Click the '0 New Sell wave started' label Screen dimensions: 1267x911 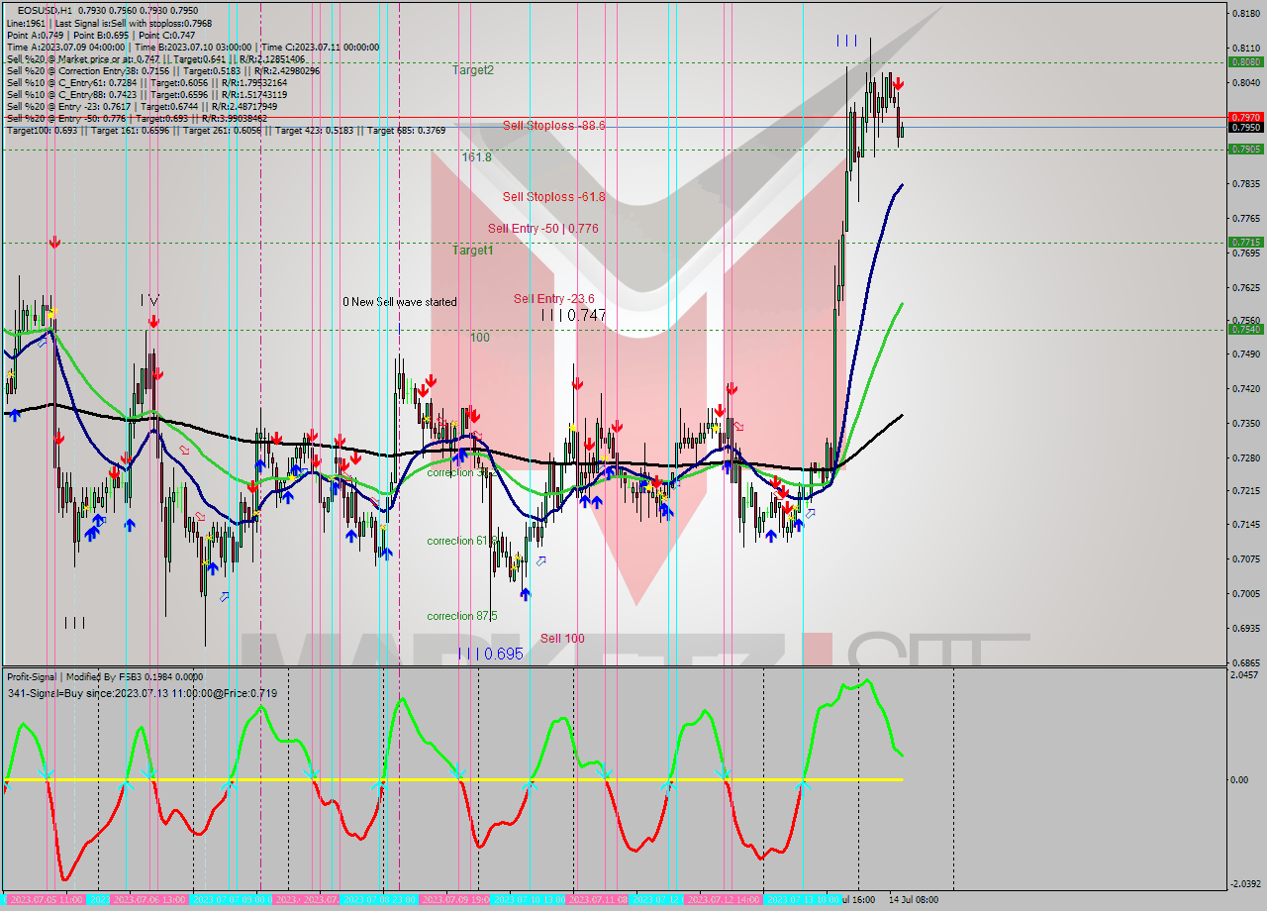tap(400, 302)
